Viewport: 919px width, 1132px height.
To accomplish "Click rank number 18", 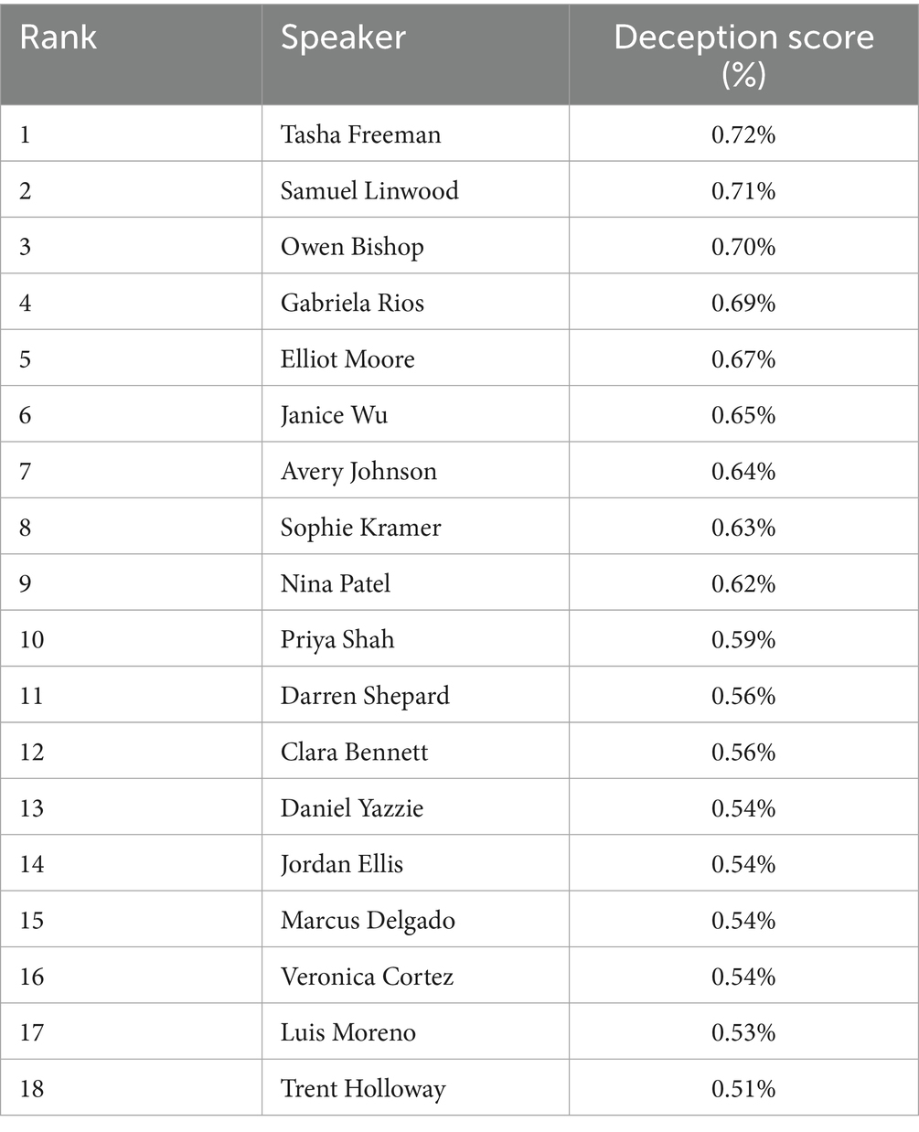I will pyautogui.click(x=31, y=1089).
